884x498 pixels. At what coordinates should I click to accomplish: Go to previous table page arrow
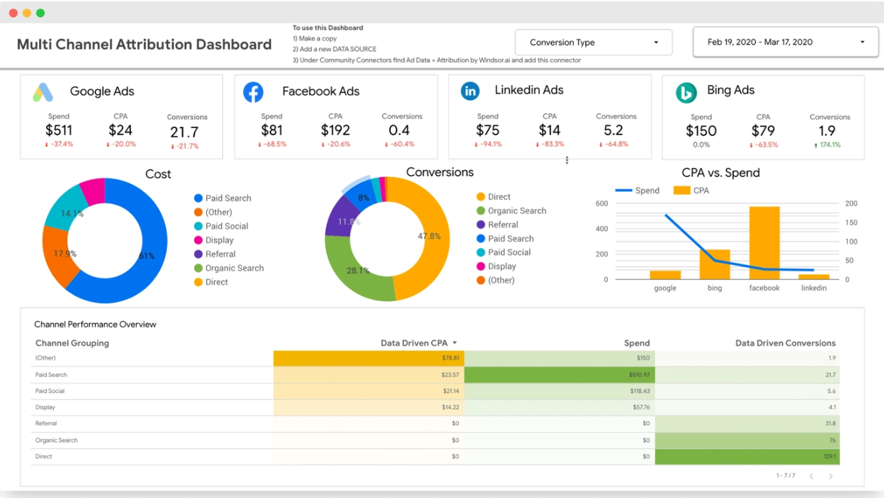[x=812, y=477]
